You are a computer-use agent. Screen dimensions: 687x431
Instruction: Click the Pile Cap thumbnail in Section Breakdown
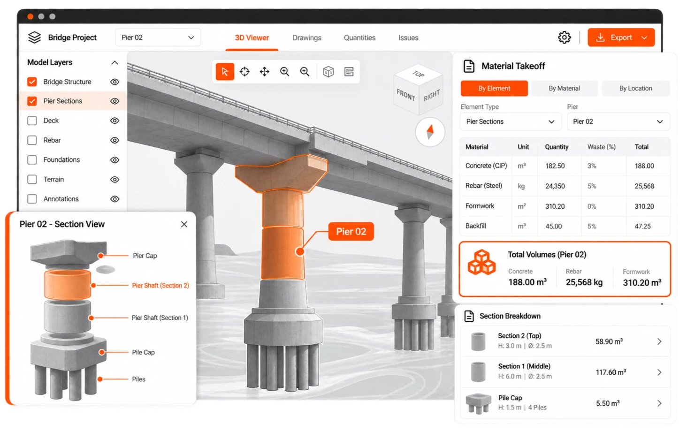(x=478, y=403)
